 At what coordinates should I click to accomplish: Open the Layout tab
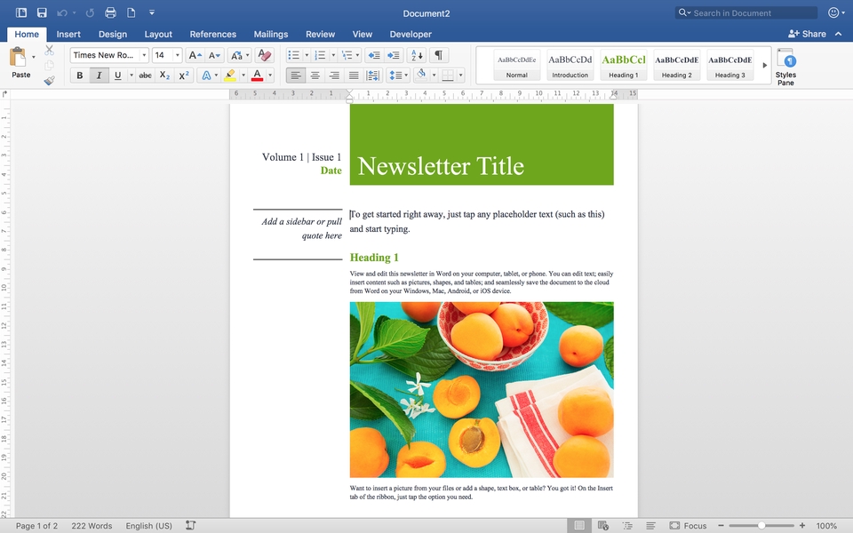(x=158, y=34)
